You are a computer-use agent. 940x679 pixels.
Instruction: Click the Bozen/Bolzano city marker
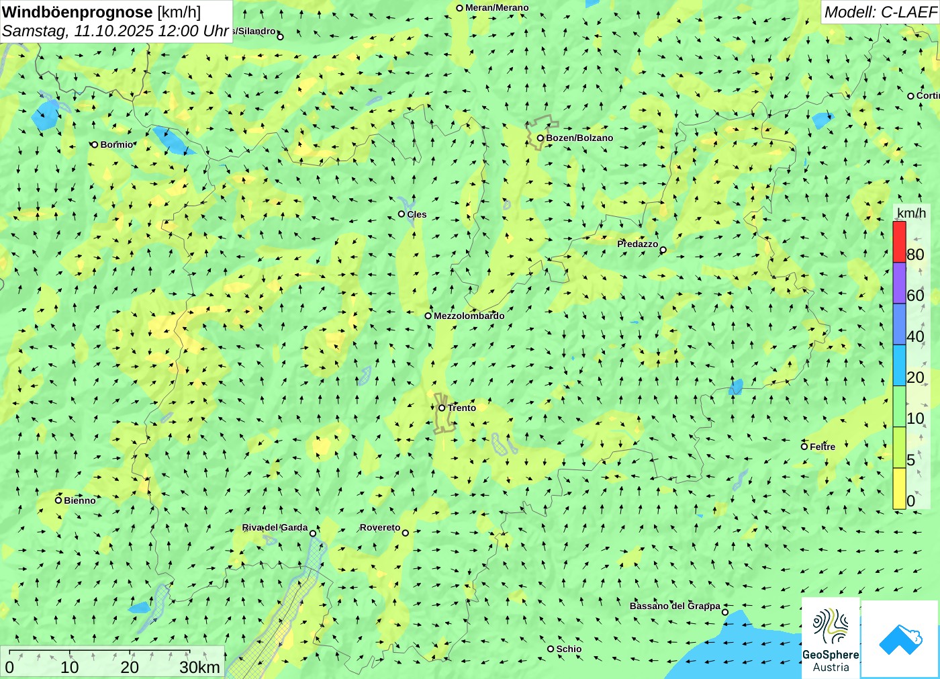pos(540,138)
